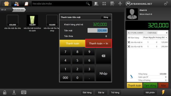Open the orders notepad icon
Screen dimensions: 171x96
26,4
